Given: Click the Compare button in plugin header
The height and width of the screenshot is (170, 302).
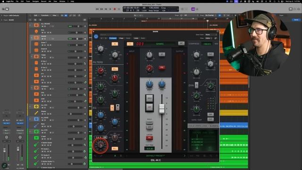Looking at the screenshot, I should click(x=113, y=38).
